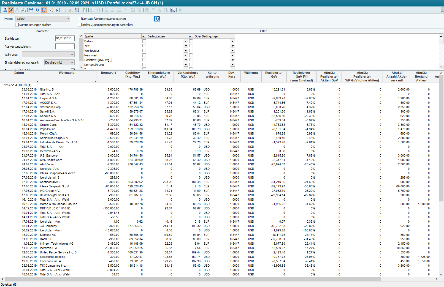Click the fit-to-window icon in toolbar

coord(11,10)
